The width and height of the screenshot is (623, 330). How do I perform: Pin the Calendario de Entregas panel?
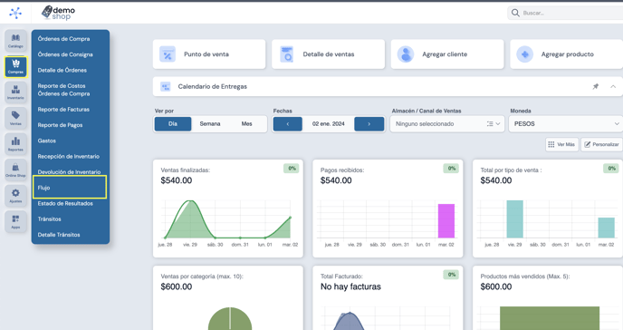[596, 86]
